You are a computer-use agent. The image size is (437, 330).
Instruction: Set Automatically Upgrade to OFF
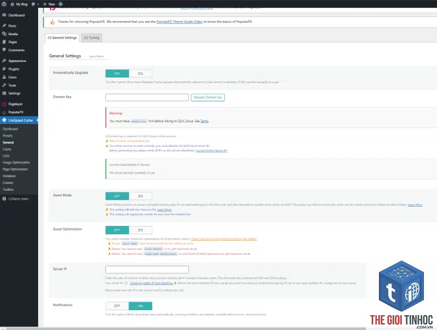[x=117, y=73]
